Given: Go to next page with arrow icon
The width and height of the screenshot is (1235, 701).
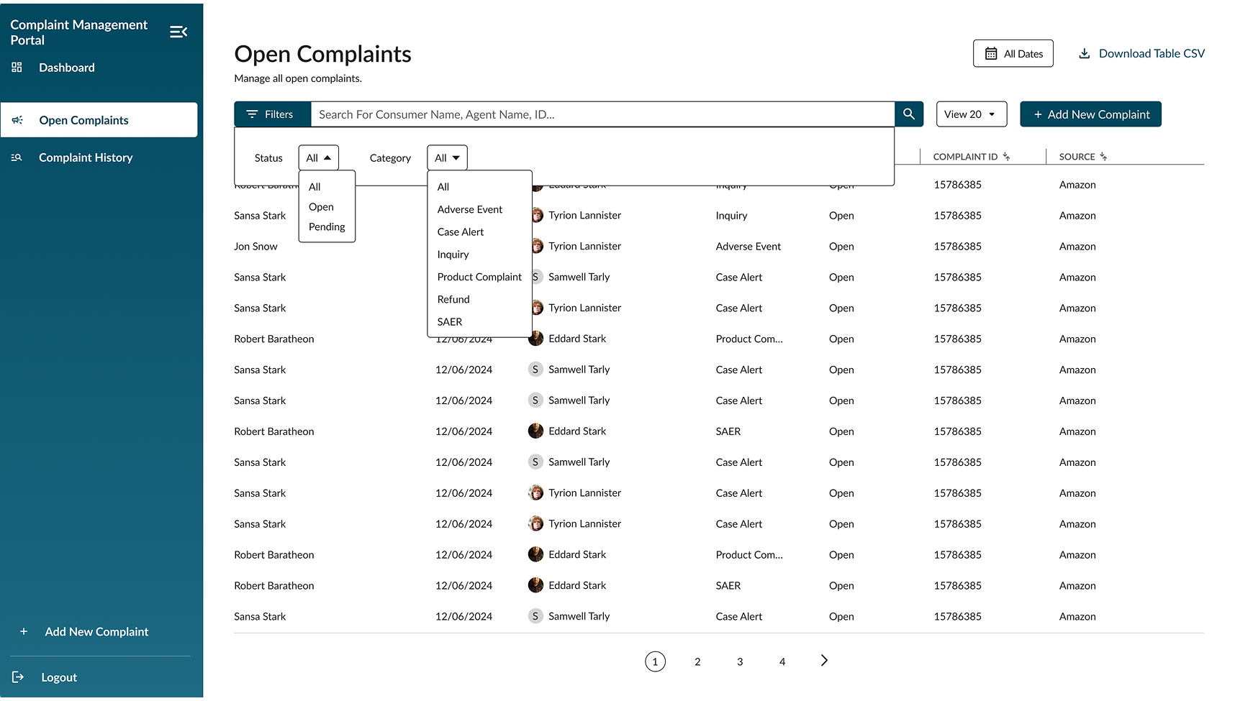Looking at the screenshot, I should [x=824, y=661].
